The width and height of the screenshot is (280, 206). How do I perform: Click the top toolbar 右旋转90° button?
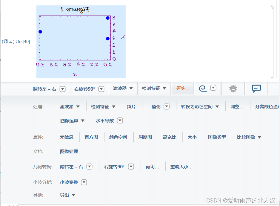pyautogui.click(x=85, y=89)
